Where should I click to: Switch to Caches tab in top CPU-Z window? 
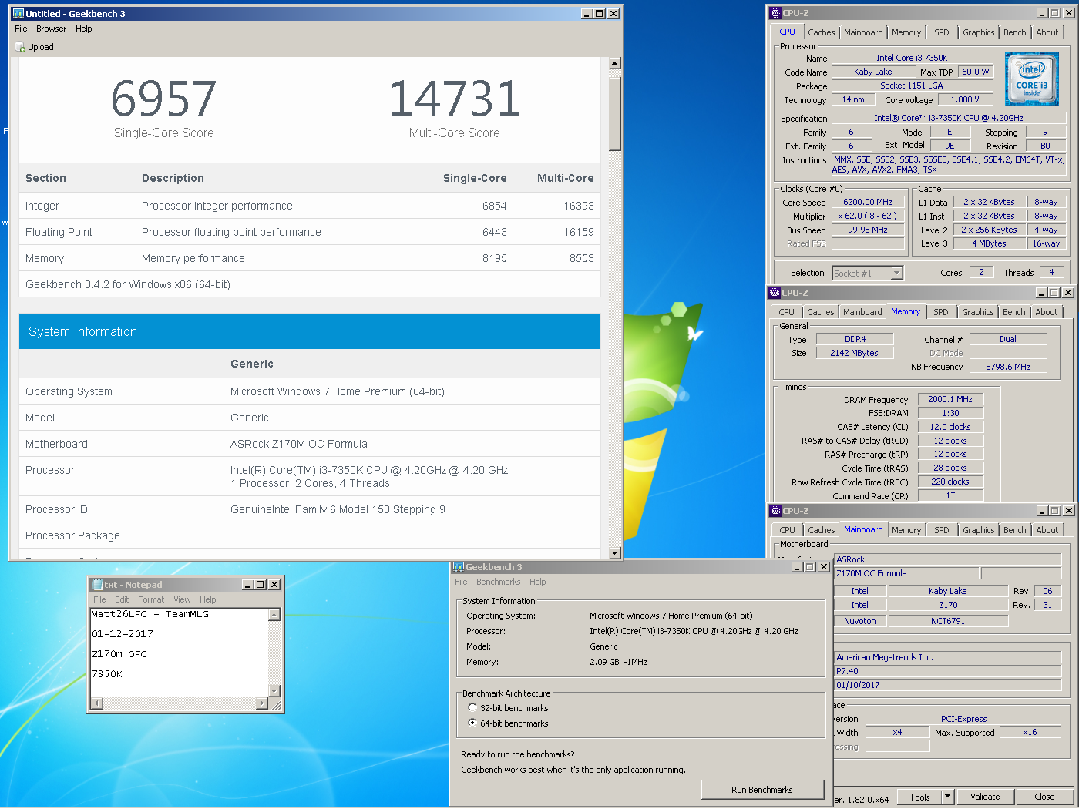pyautogui.click(x=821, y=32)
